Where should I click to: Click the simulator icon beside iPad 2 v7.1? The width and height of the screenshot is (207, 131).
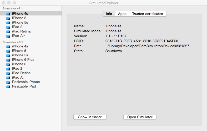[8, 27]
